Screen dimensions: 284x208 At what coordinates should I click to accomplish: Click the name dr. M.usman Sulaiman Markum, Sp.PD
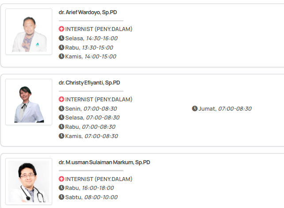[x=104, y=162]
